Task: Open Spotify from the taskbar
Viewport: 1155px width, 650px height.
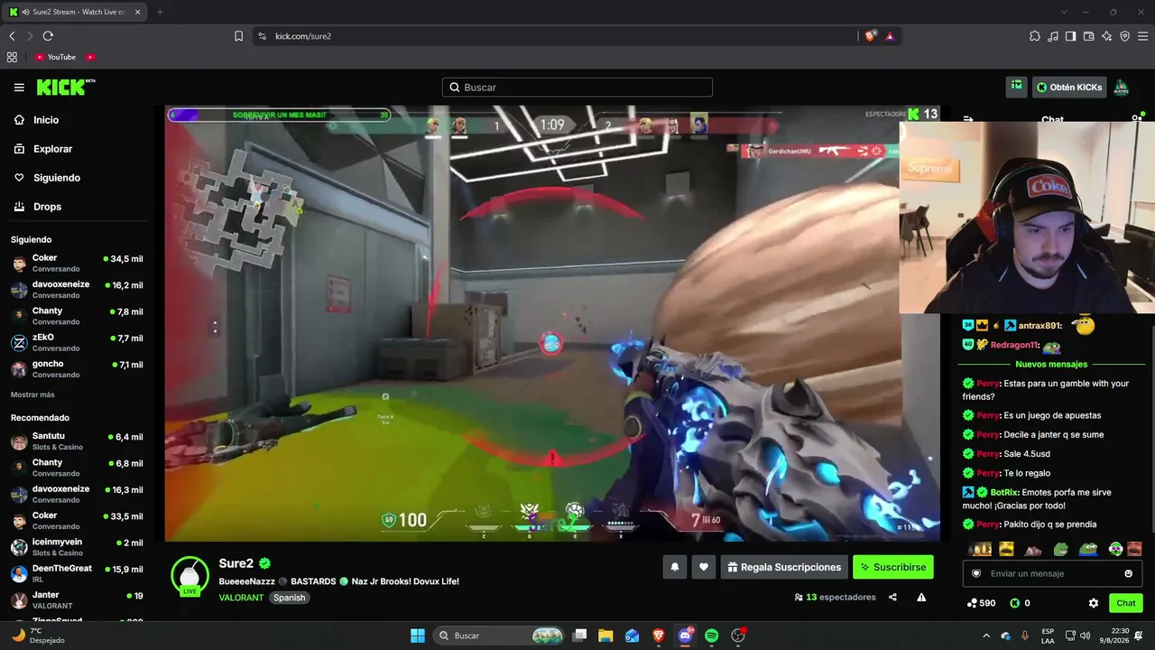Action: [x=711, y=636]
